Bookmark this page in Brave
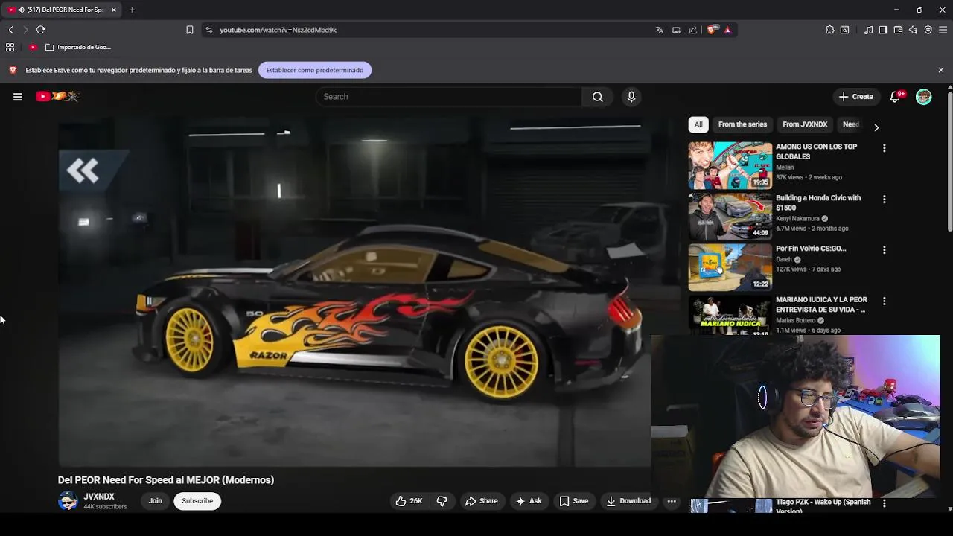This screenshot has height=536, width=953. [x=190, y=30]
